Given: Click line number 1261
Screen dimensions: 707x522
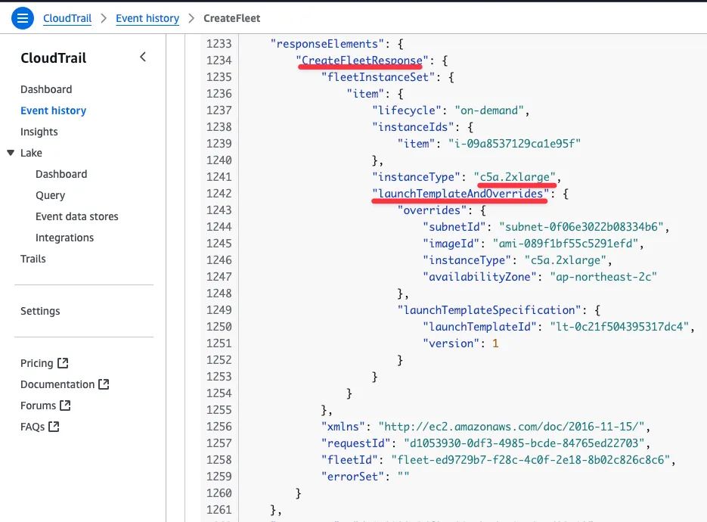Looking at the screenshot, I should pos(219,510).
